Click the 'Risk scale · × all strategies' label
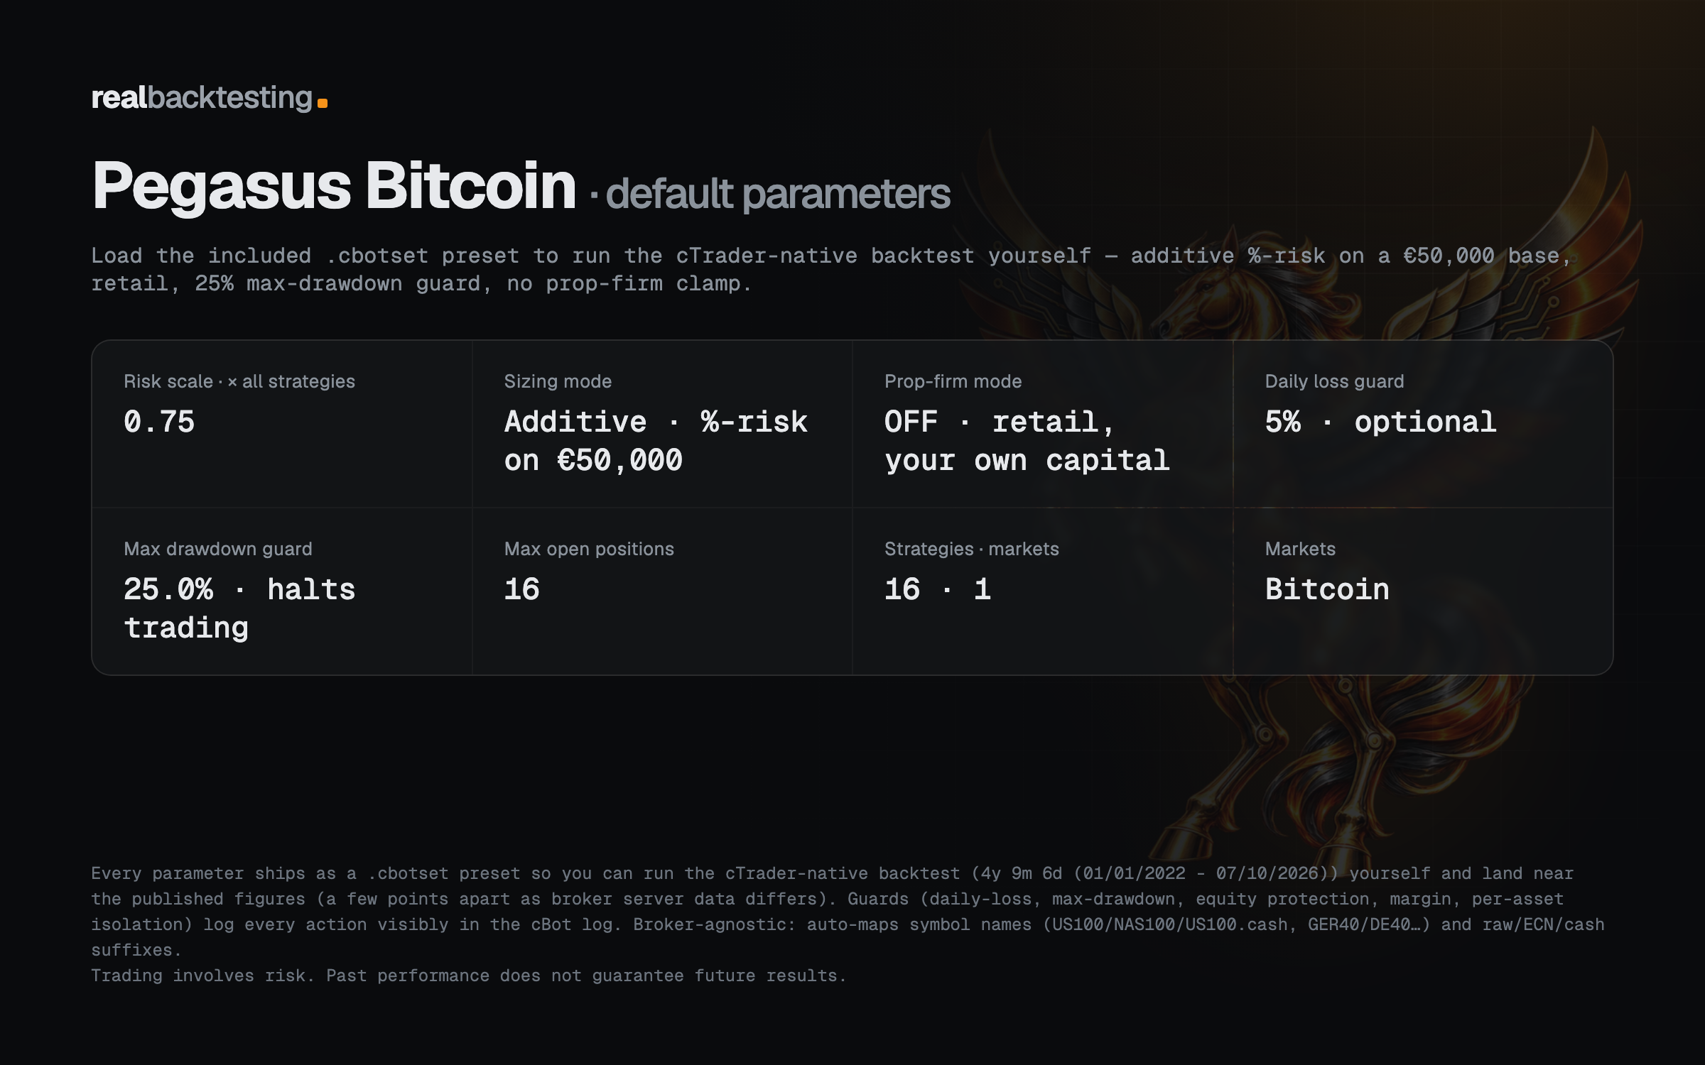Viewport: 1705px width, 1065px height. 239,381
